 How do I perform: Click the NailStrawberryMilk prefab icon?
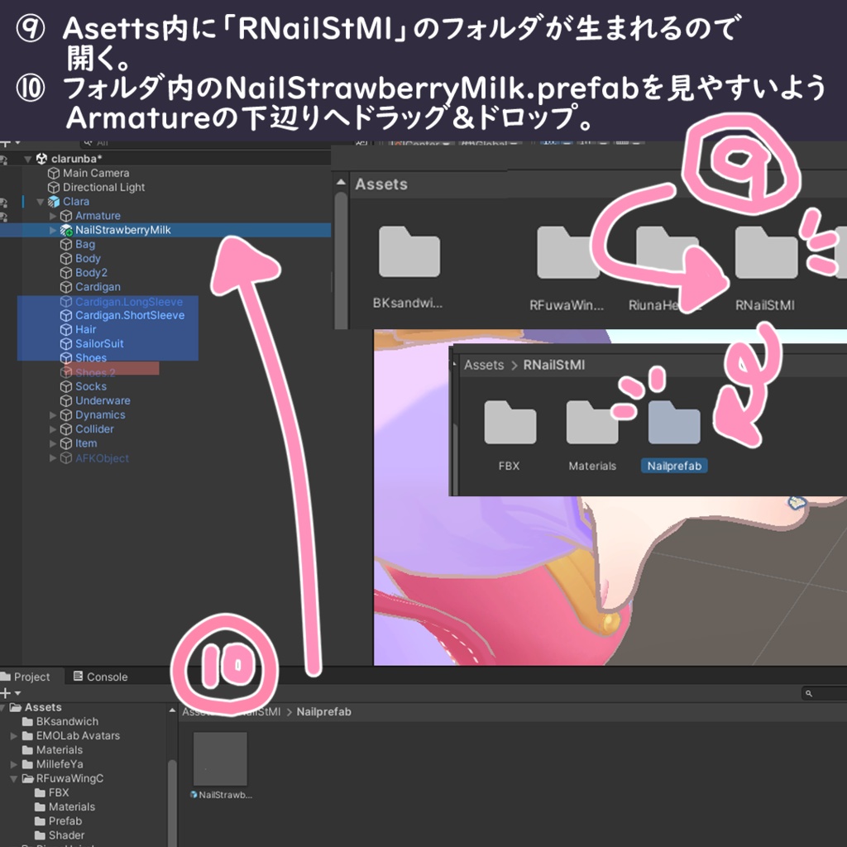tap(66, 230)
